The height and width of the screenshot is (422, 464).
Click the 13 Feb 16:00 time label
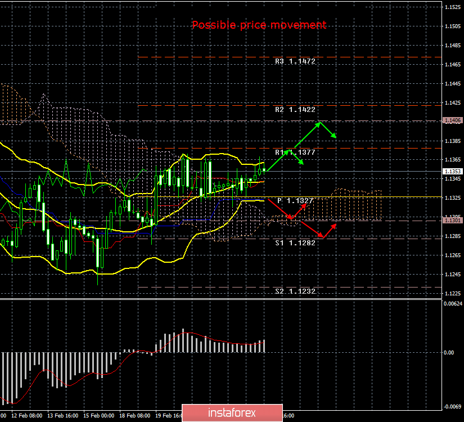(63, 415)
